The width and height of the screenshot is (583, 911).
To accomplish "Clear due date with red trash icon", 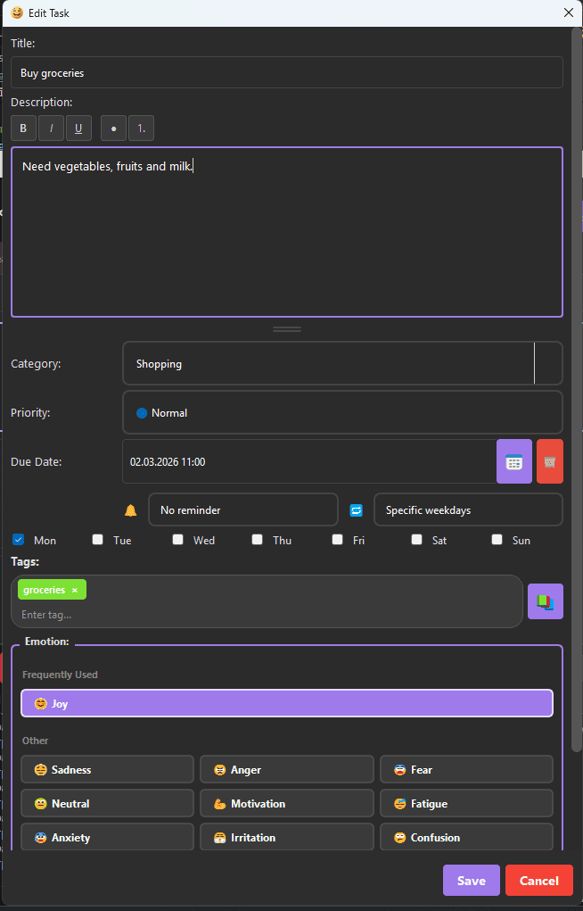I will 550,462.
